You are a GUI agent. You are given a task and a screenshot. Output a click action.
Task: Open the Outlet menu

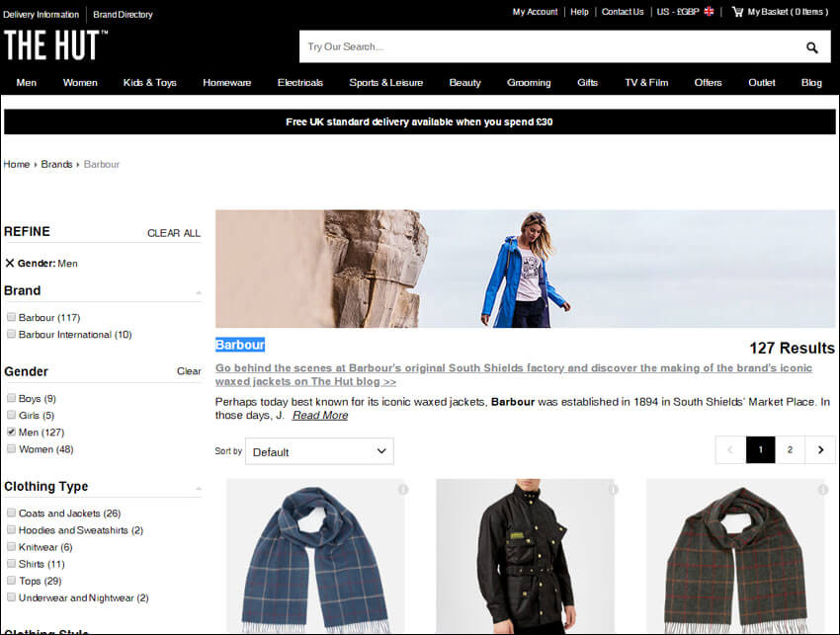tap(761, 82)
